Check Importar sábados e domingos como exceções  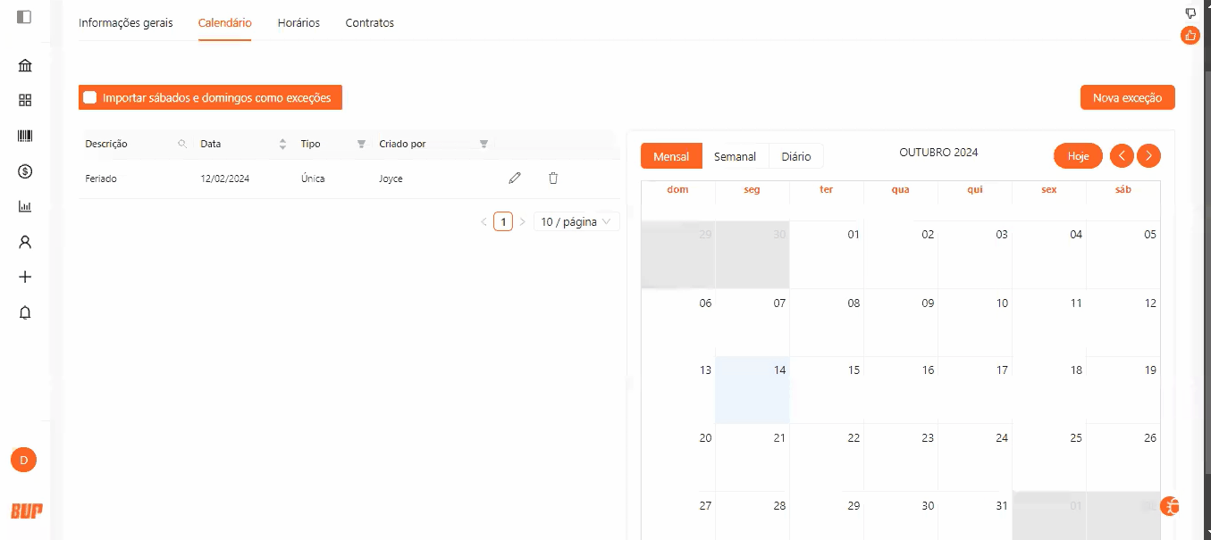point(89,98)
